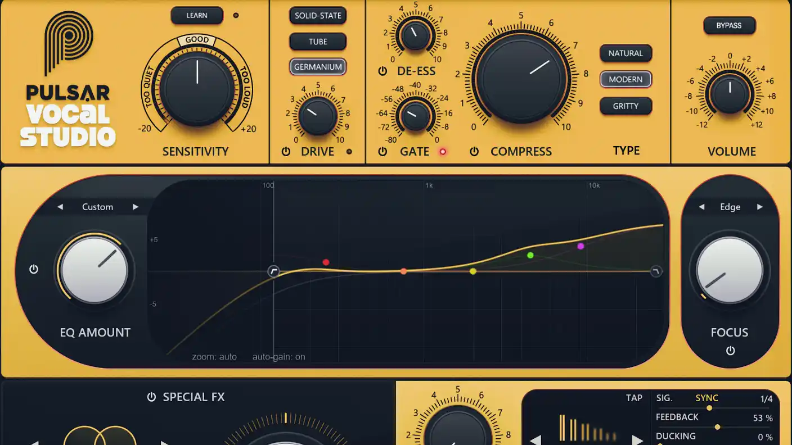Choose NATURAL compressor type
Screen dimensions: 792x445
[625, 53]
